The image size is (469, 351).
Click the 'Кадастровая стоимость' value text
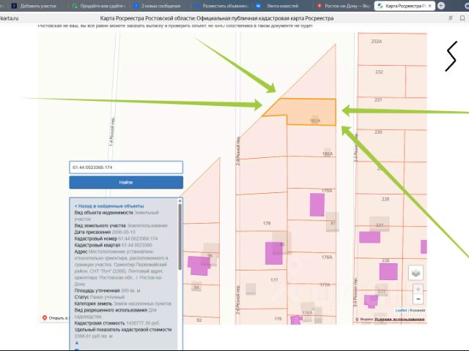[x=142, y=323]
